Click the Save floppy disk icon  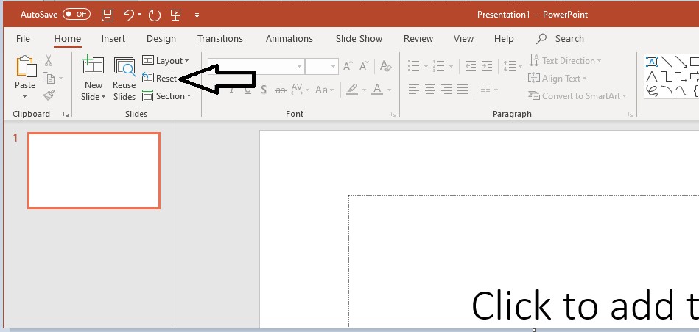point(108,15)
